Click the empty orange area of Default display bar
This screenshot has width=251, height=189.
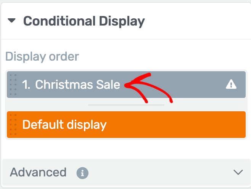pyautogui.click(x=176, y=125)
